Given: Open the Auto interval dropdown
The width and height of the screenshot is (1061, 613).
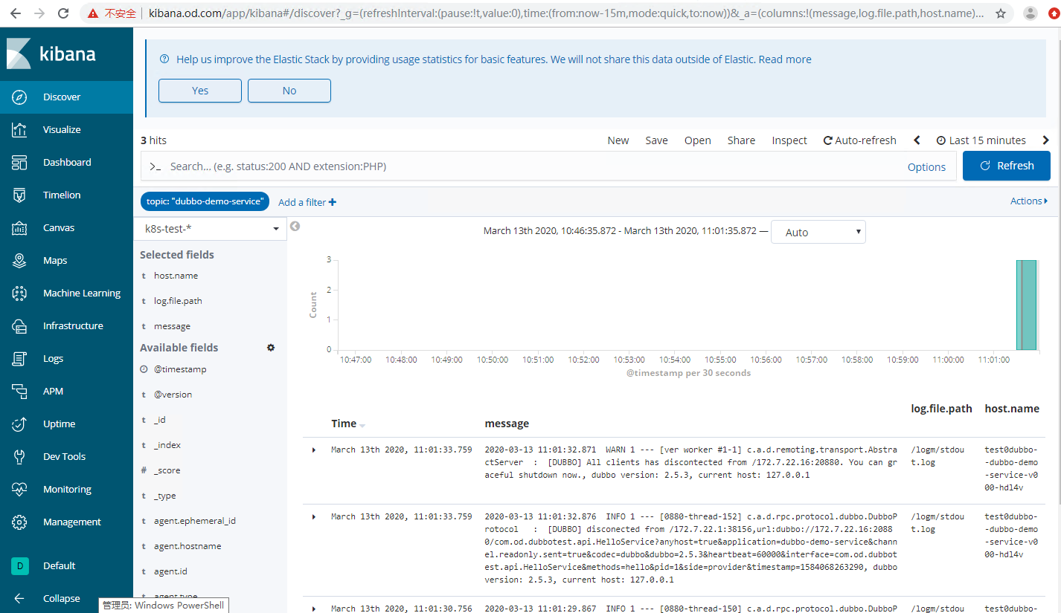Looking at the screenshot, I should click(818, 233).
